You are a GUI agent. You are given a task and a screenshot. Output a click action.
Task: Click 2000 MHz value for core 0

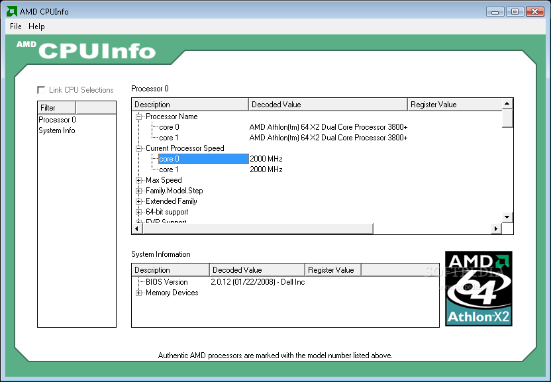coord(266,159)
